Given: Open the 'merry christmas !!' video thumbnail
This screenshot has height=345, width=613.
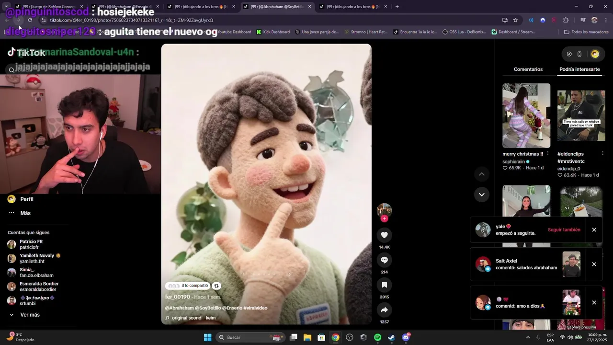Looking at the screenshot, I should click(x=526, y=115).
